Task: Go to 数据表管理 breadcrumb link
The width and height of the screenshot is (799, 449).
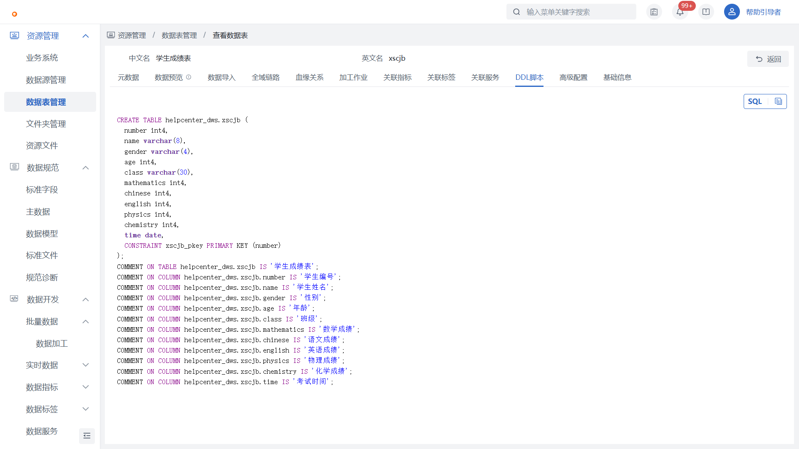Action: pyautogui.click(x=179, y=35)
